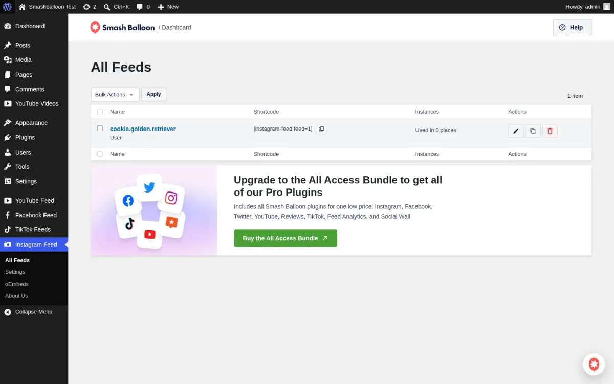Open Posts in the sidebar
Viewport: 614px width, 384px height.
(x=34, y=45)
